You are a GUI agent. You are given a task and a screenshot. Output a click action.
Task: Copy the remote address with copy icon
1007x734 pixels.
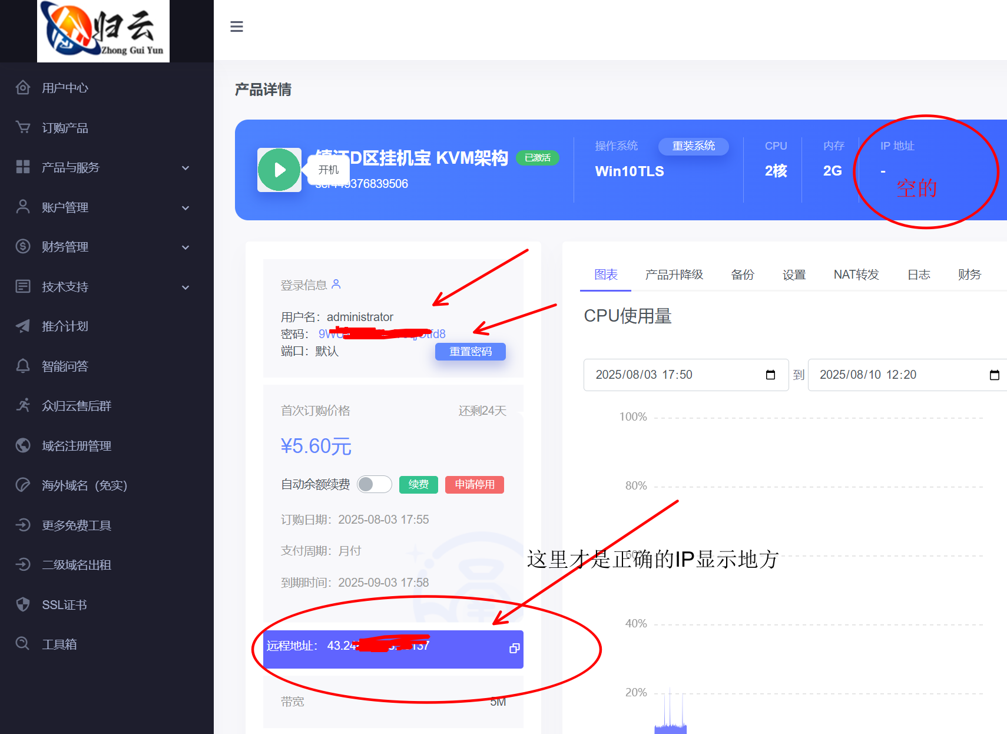pos(514,648)
